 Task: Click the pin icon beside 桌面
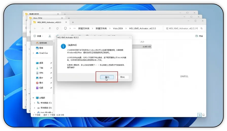[51, 63]
